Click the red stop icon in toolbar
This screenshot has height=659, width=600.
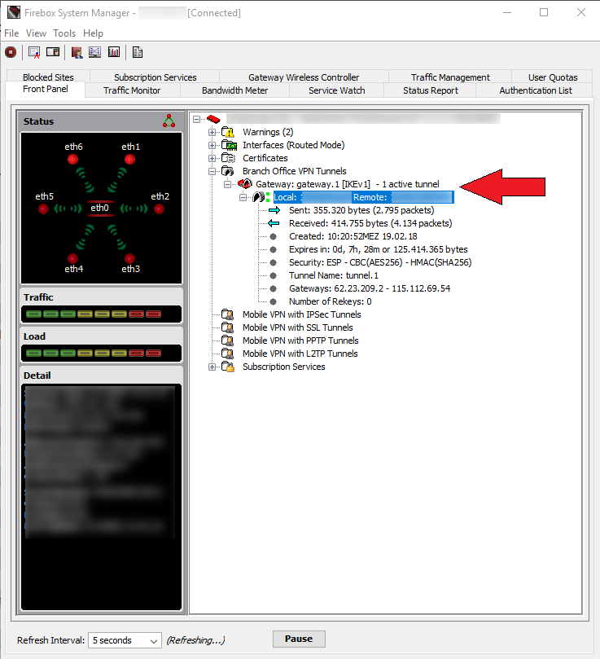[x=11, y=52]
